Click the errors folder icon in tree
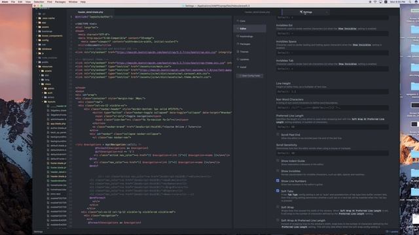Image resolution: width=419 pixels, height=235 pixels. tap(45, 97)
